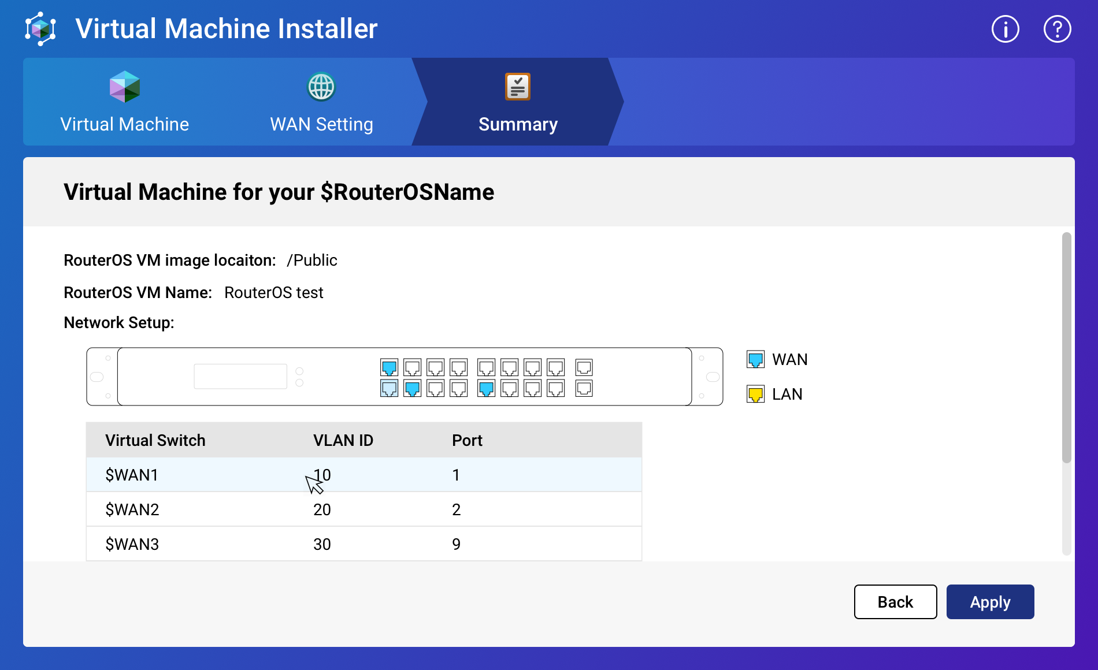The width and height of the screenshot is (1098, 670).
Task: Open help via question mark icon
Action: click(x=1058, y=29)
